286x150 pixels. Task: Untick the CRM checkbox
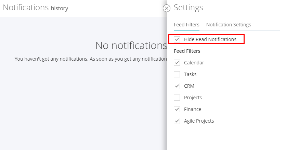pyautogui.click(x=177, y=86)
